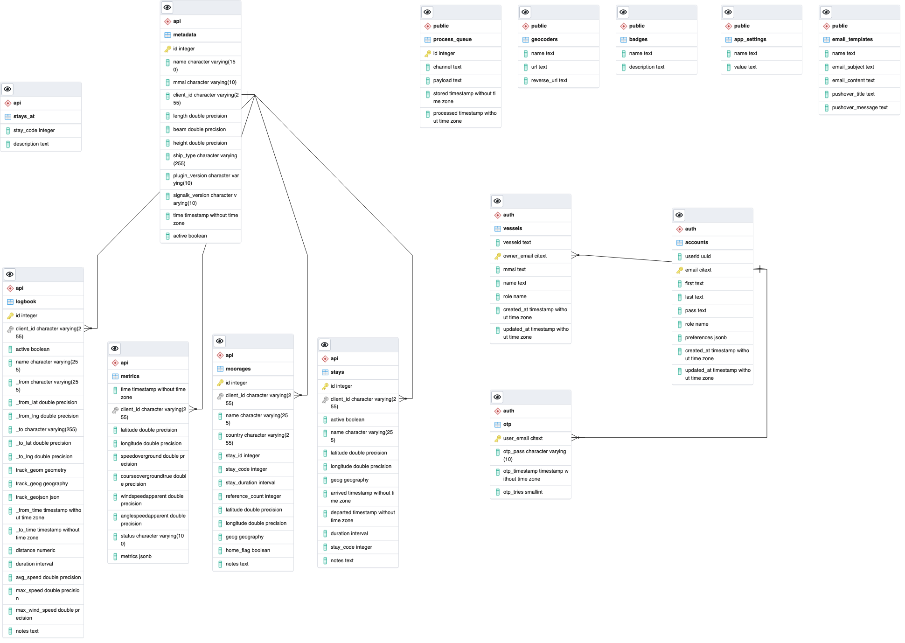Image resolution: width=905 pixels, height=643 pixels.
Task: Select the ship_type column in metadata
Action: 201,160
